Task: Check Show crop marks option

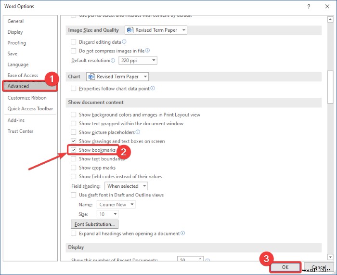Action: point(74,168)
